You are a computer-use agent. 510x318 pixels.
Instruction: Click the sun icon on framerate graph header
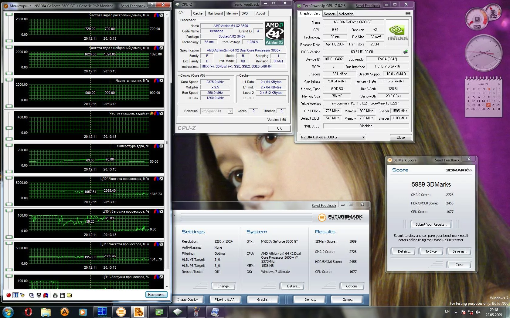[x=151, y=113]
